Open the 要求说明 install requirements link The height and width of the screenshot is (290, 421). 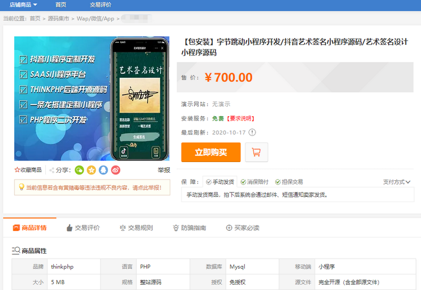coord(241,118)
